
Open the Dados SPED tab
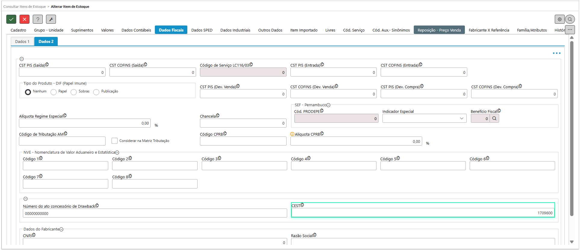[202, 30]
